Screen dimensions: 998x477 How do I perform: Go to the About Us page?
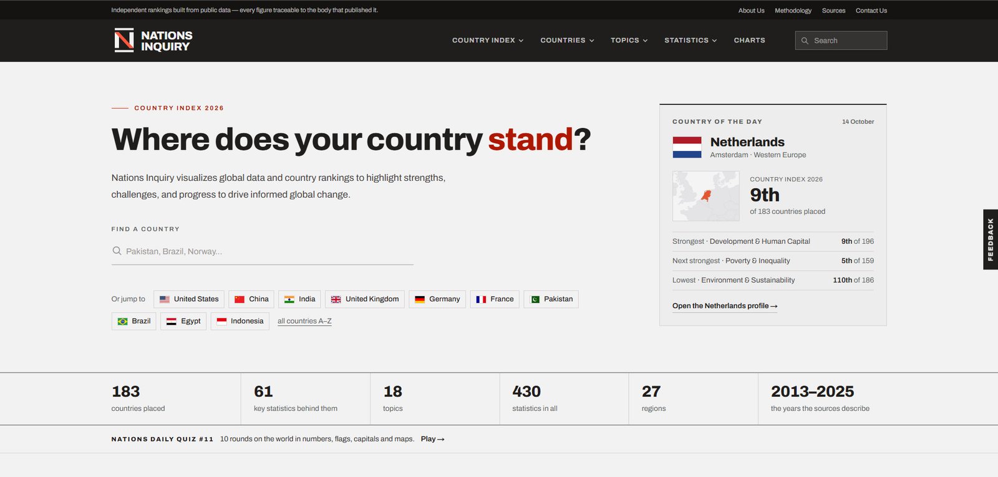(x=751, y=11)
